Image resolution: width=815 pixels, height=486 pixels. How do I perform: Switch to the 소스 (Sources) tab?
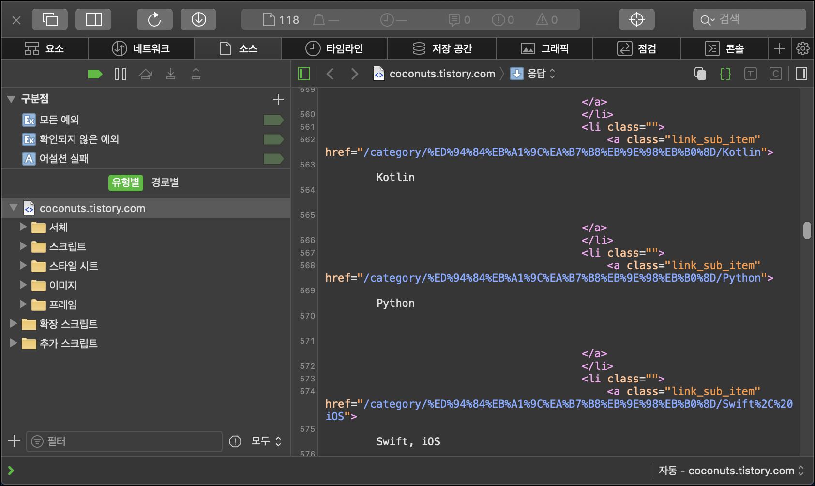(x=238, y=48)
